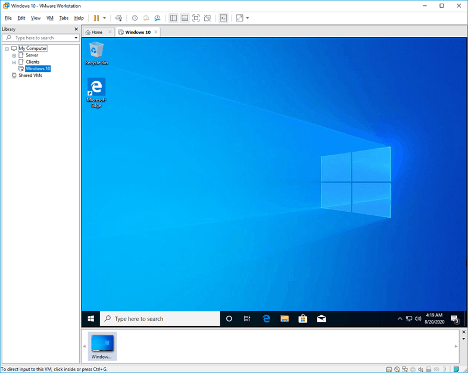Screen dimensions: 468x373
Task: Close the thumbnail bar
Action: click(x=463, y=332)
